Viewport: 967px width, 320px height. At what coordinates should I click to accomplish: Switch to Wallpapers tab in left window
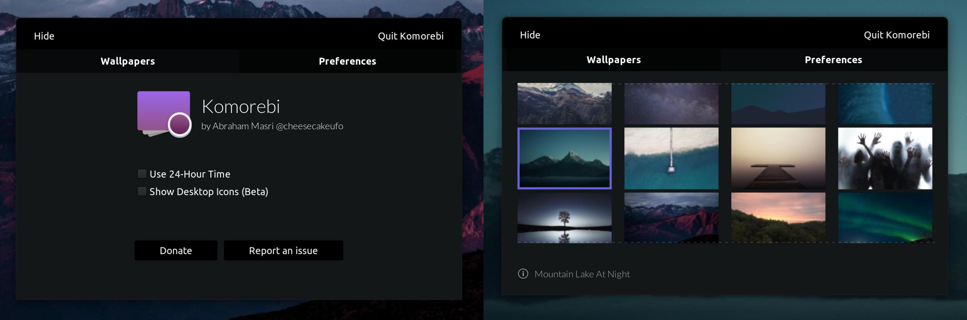(128, 61)
